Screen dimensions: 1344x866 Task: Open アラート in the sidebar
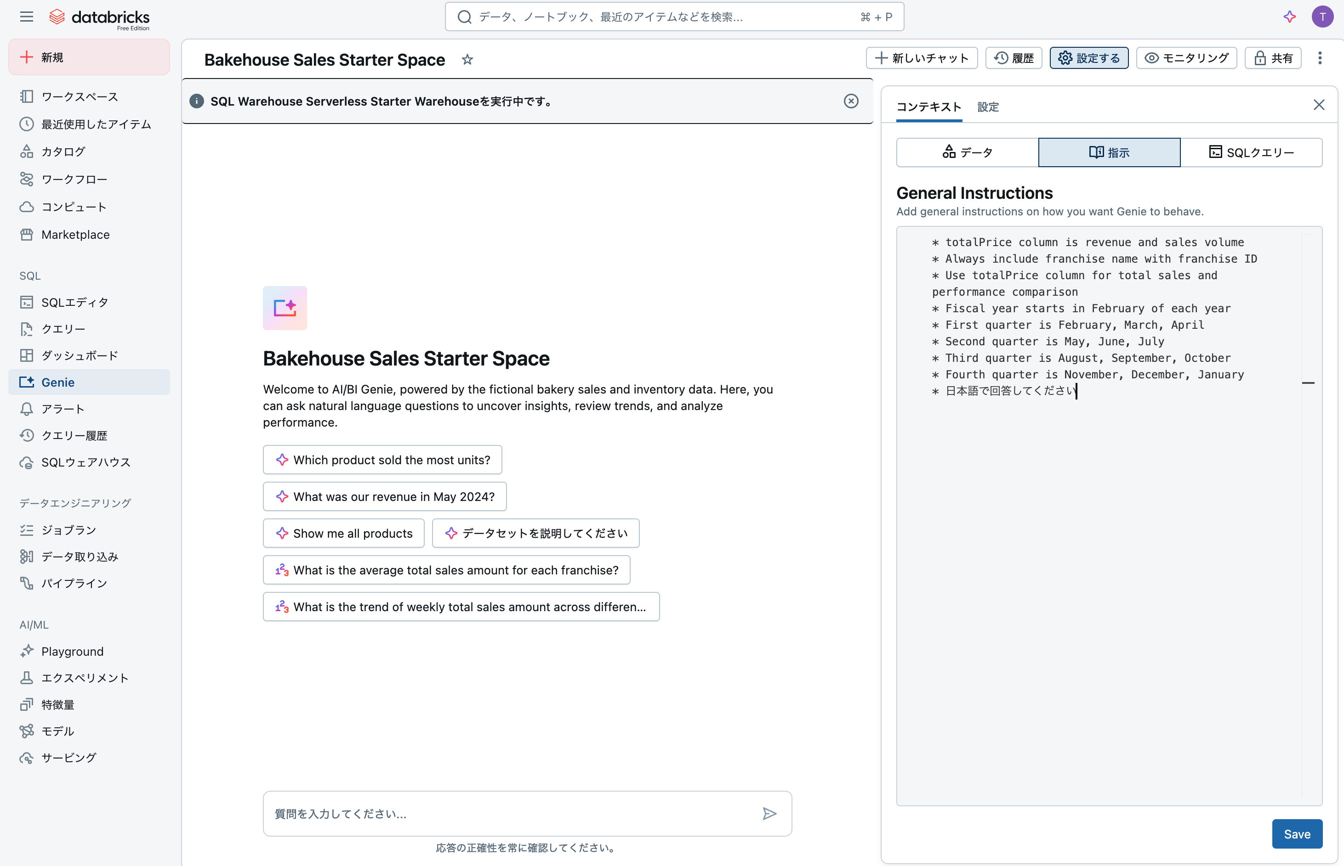[x=89, y=409]
